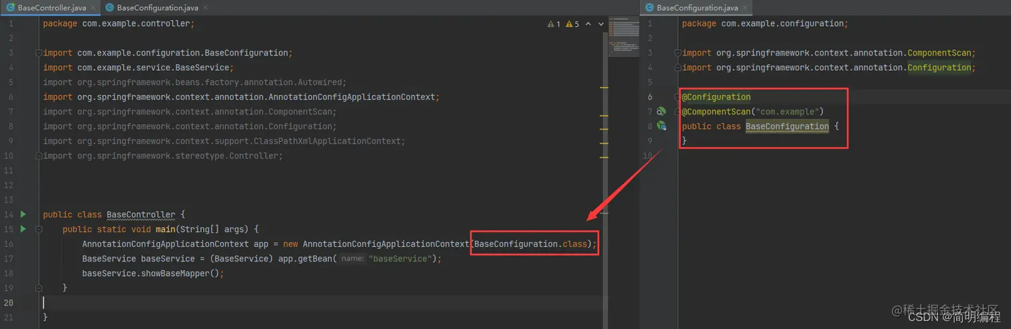Collapse the main method at line 15

click(39, 229)
